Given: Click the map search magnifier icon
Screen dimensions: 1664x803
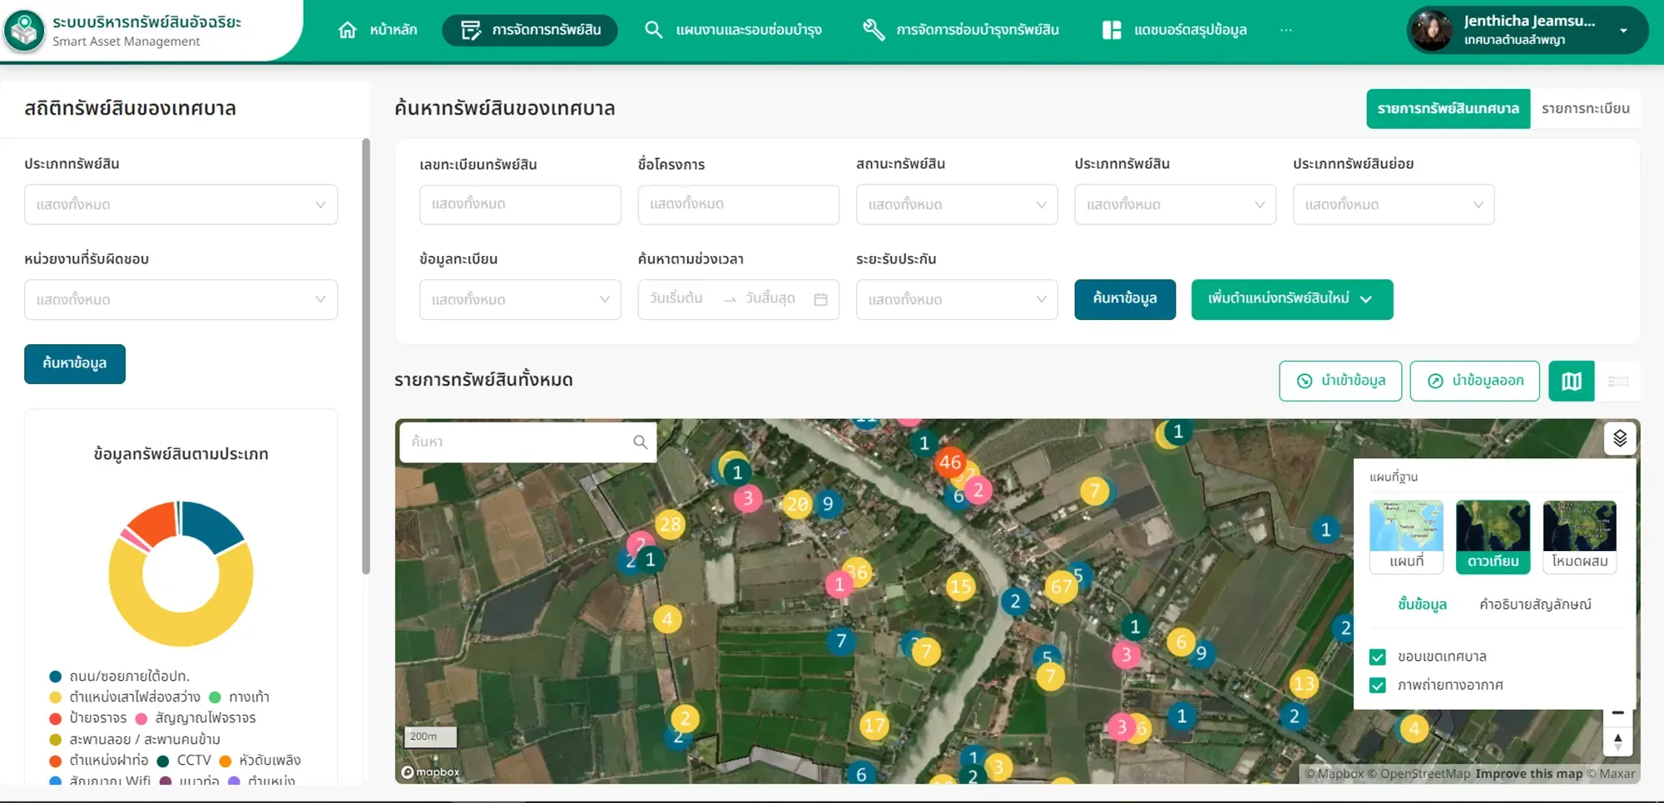Looking at the screenshot, I should [x=640, y=442].
